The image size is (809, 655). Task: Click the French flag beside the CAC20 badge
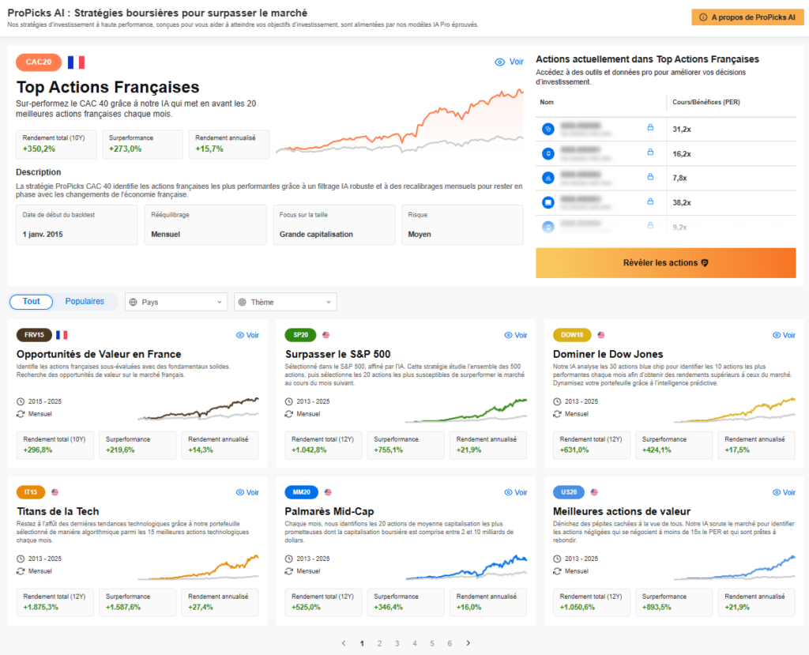(x=76, y=62)
